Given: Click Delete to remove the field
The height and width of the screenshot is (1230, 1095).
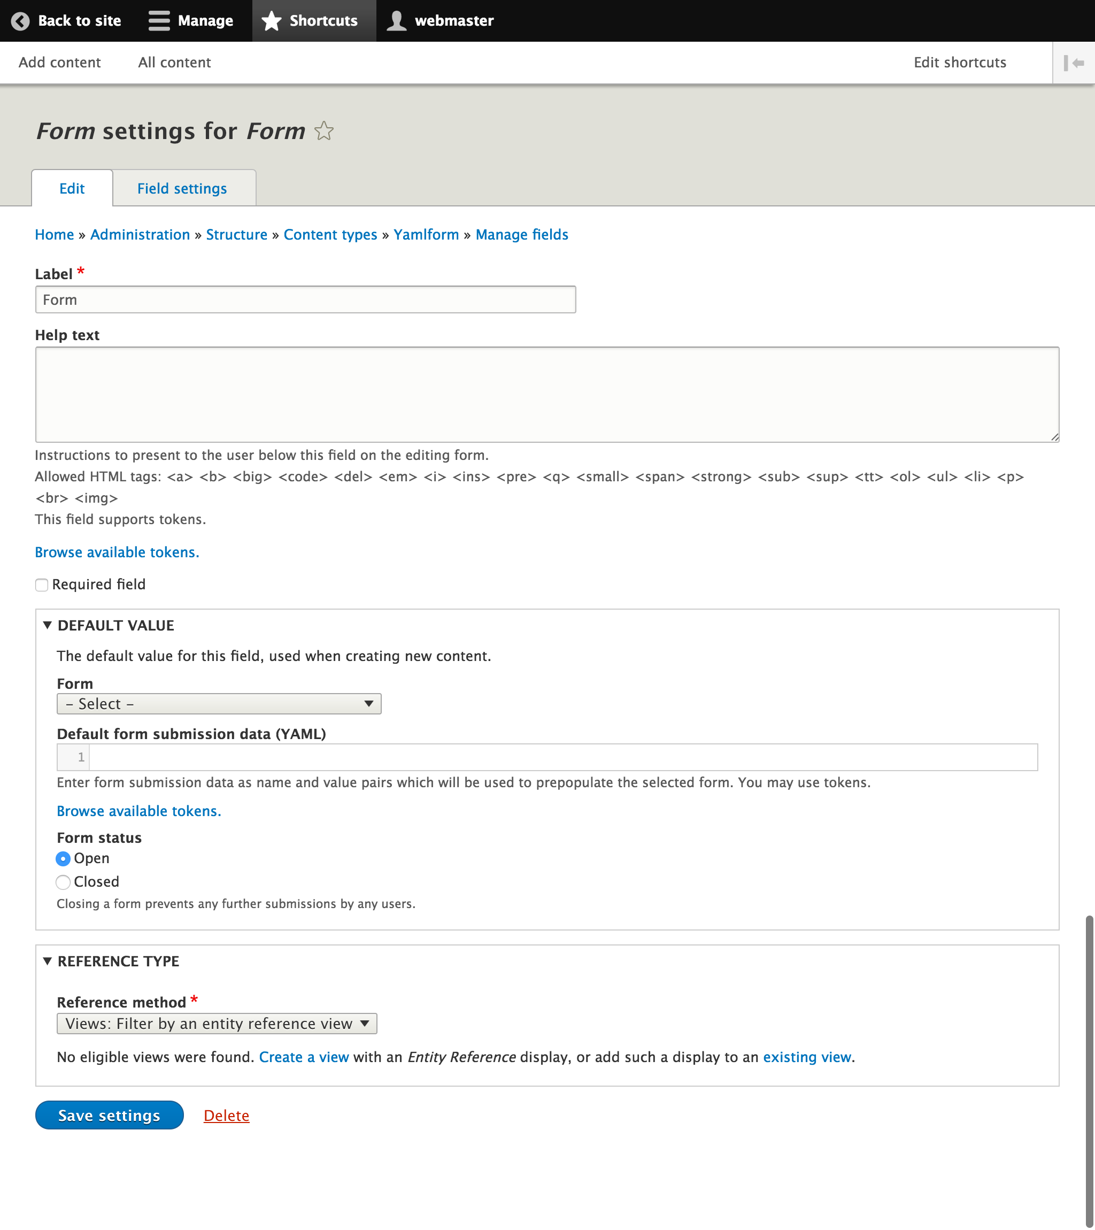Looking at the screenshot, I should 226,1115.
